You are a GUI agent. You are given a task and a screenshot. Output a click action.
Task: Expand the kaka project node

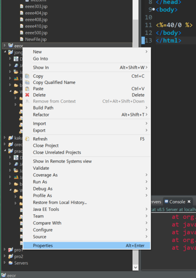pos(5,138)
